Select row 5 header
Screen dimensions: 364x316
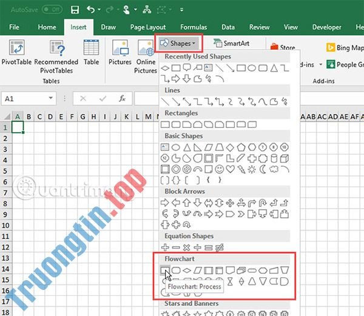pyautogui.click(x=5, y=171)
